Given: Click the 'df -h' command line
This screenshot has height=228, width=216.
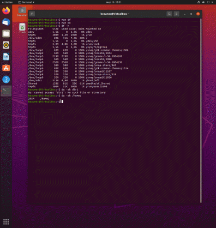Looking at the screenshot, I should tap(49, 26).
